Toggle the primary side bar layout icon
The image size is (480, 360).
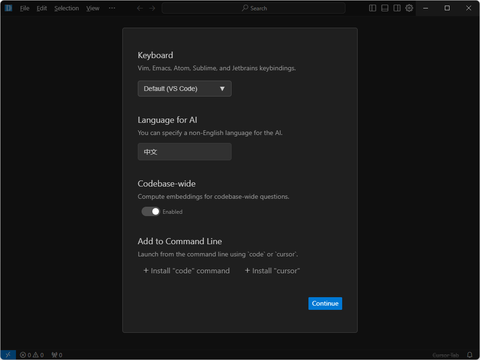373,8
